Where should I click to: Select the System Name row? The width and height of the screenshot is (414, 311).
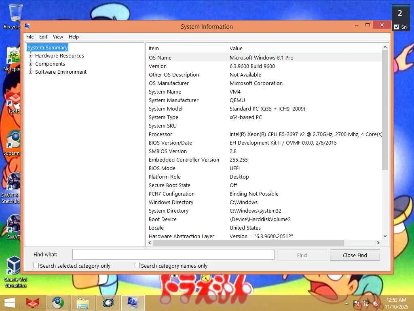(x=264, y=92)
